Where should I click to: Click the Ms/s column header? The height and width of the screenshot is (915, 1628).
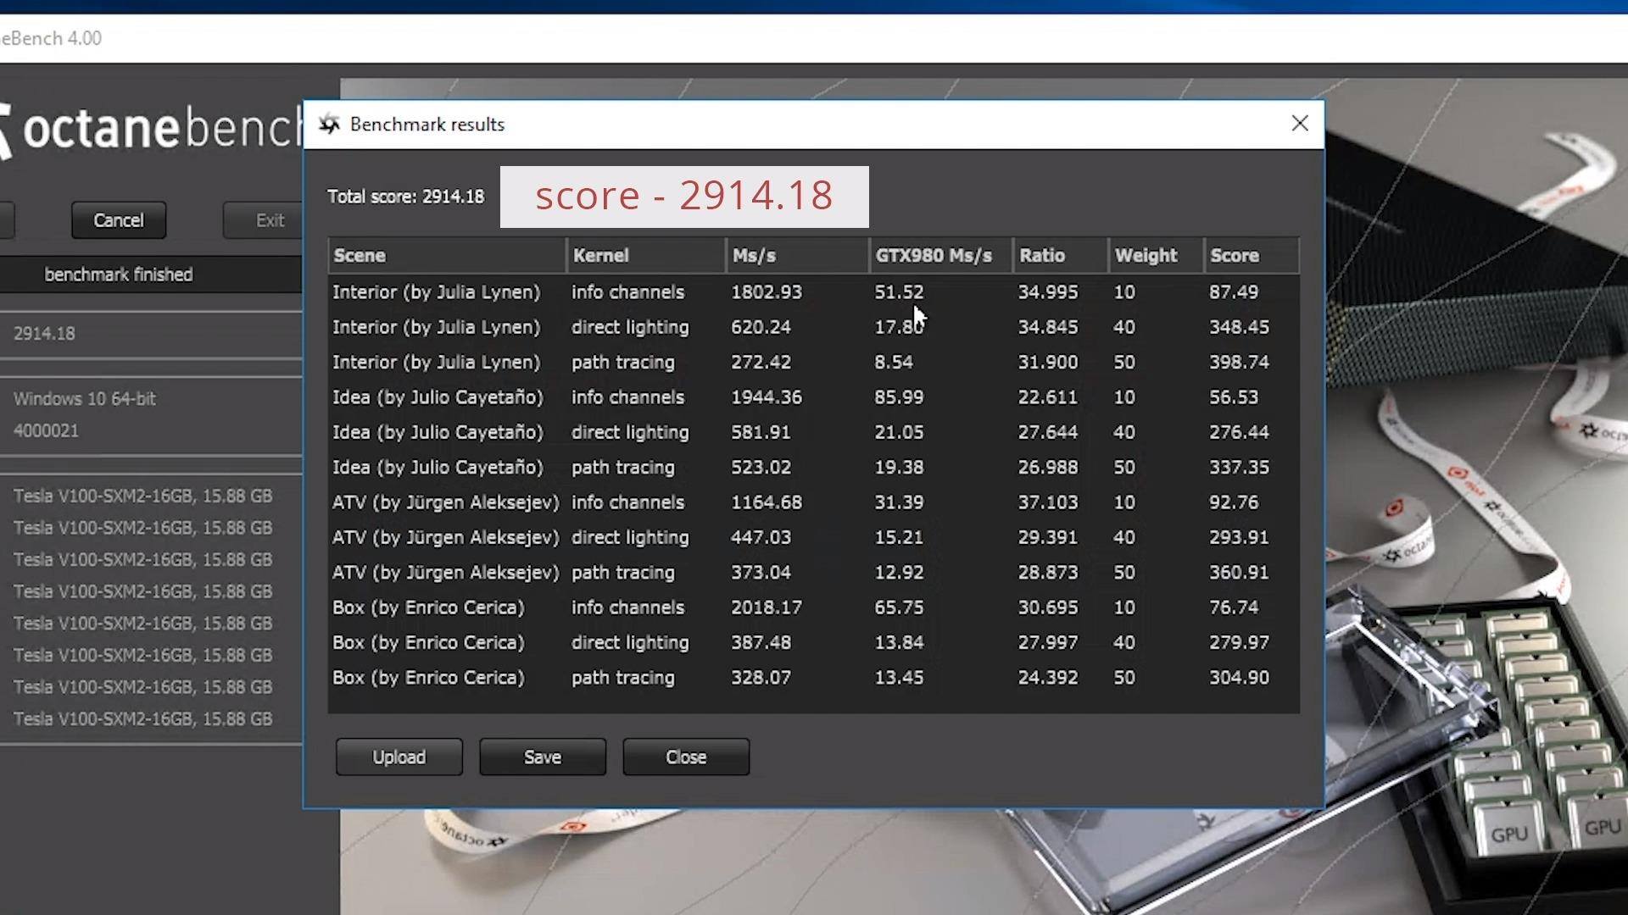tap(797, 255)
